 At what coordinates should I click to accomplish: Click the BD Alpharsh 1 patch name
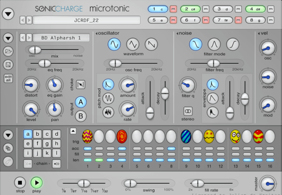pyautogui.click(x=61, y=38)
